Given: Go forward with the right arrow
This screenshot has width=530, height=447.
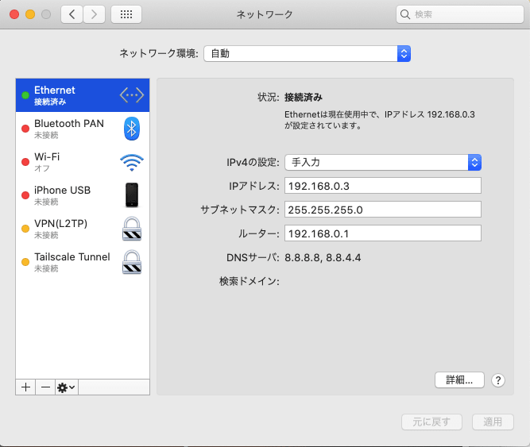Looking at the screenshot, I should pyautogui.click(x=94, y=14).
